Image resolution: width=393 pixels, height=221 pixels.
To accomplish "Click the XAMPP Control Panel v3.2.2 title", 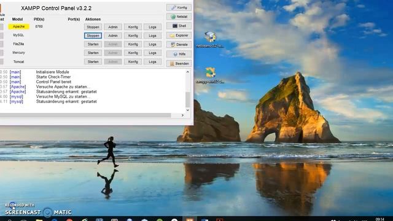I will pos(56,8).
